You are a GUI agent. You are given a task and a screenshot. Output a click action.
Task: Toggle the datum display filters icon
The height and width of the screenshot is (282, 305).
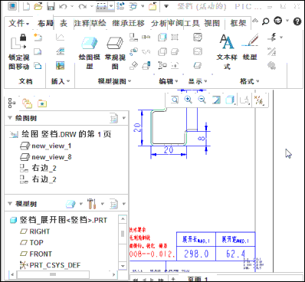tap(260, 100)
